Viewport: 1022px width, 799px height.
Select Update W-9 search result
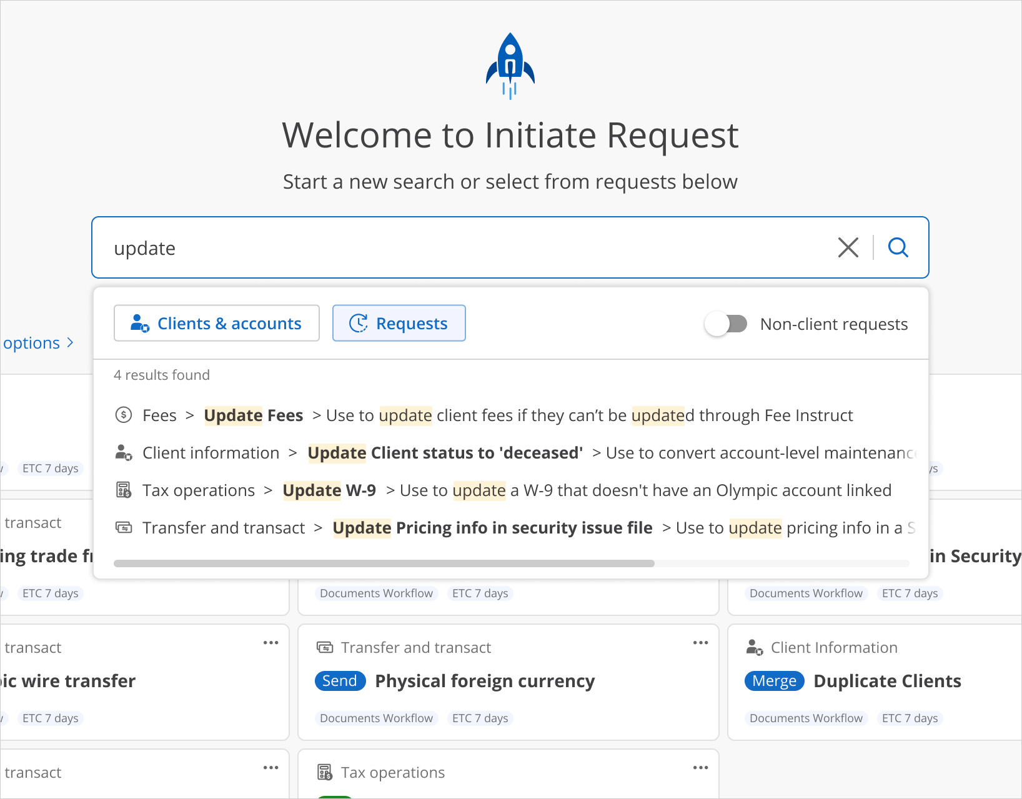(329, 490)
